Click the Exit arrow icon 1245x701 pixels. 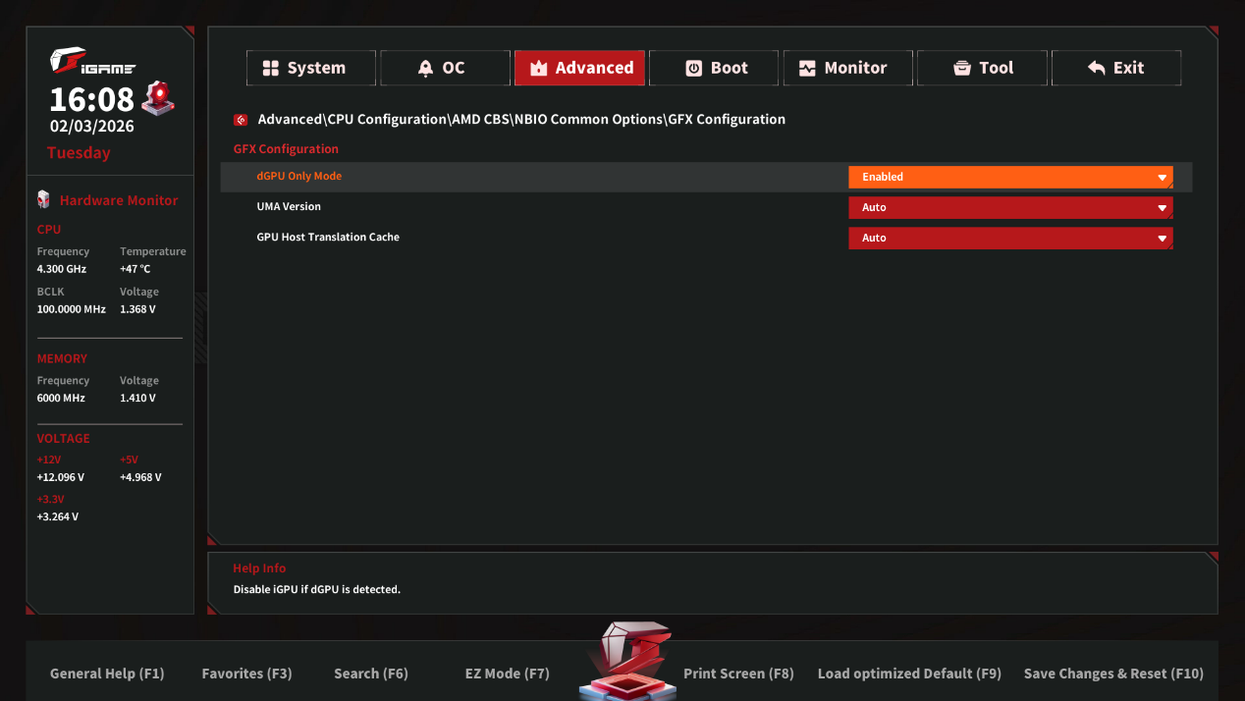pos(1097,68)
